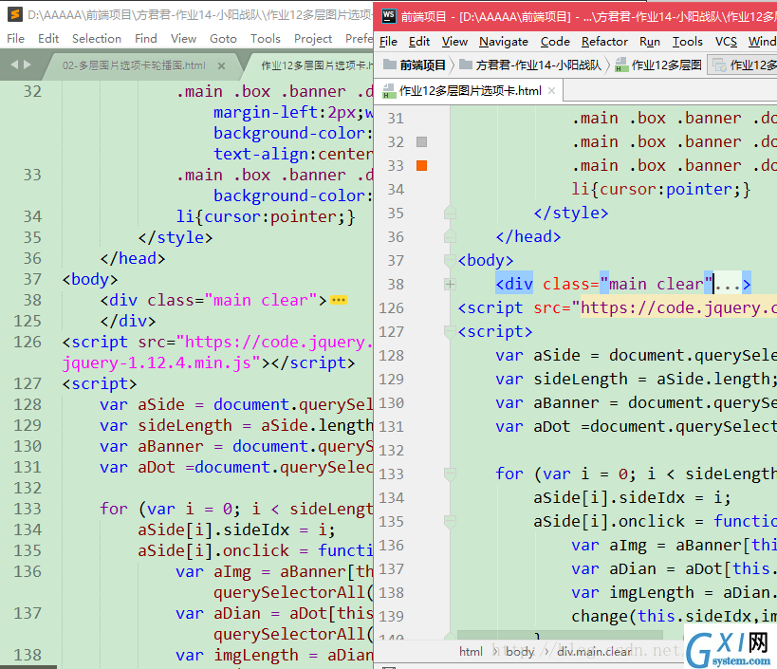Open Preferences menu in Sublime Text

click(x=359, y=39)
